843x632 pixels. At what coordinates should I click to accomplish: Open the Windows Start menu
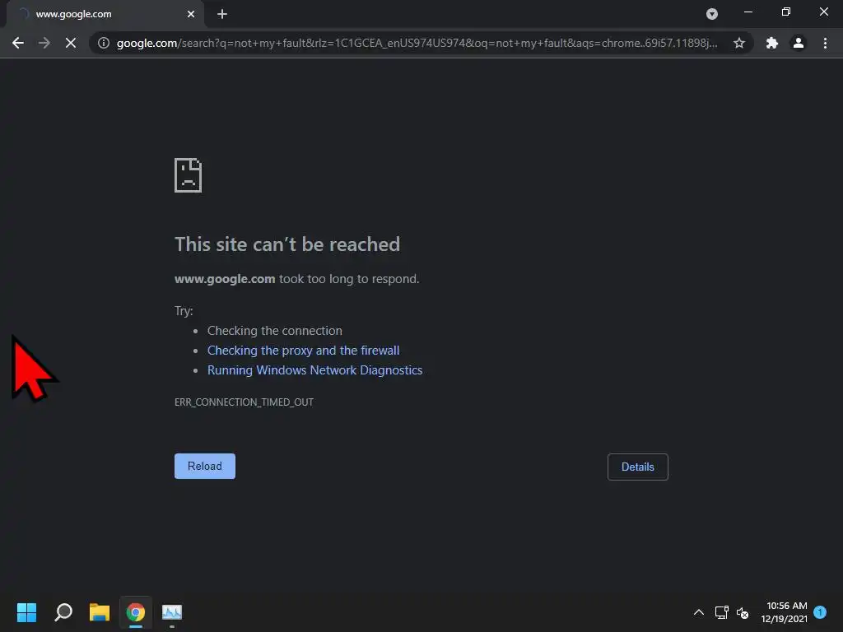tap(26, 612)
